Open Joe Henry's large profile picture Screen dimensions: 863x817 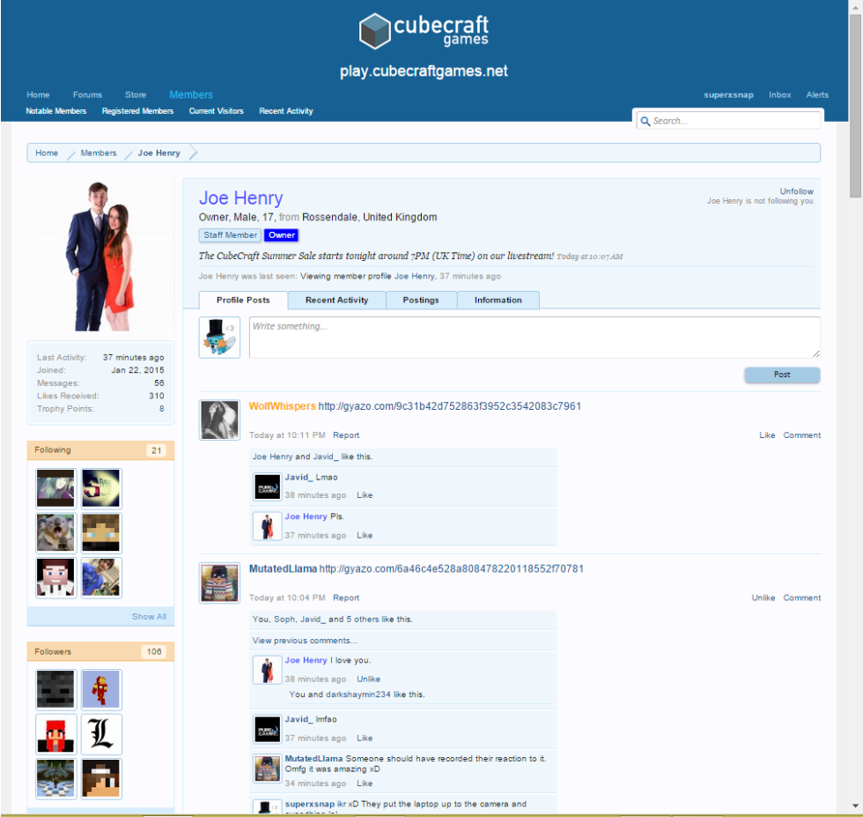coord(100,255)
